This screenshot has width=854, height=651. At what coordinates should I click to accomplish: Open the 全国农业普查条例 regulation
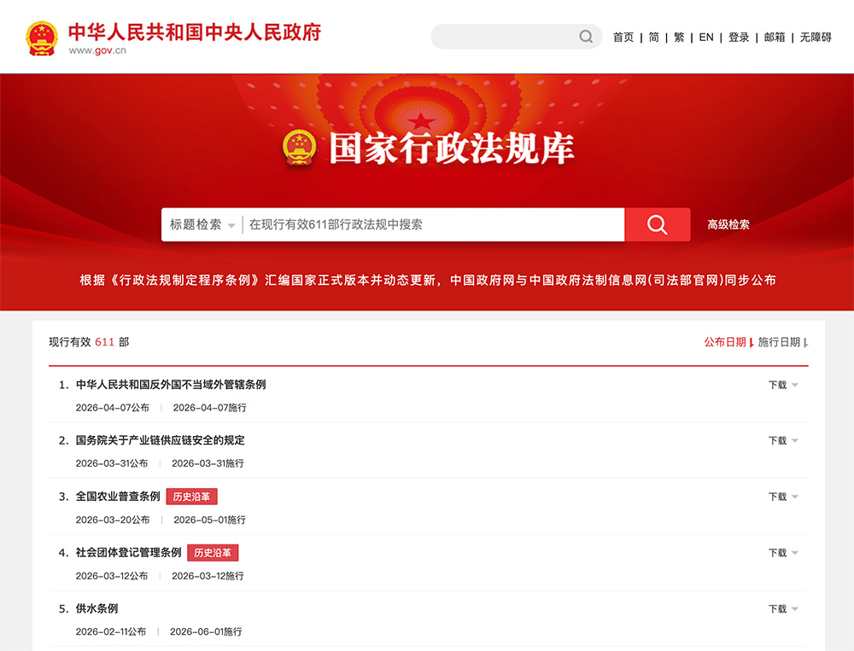pyautogui.click(x=118, y=497)
